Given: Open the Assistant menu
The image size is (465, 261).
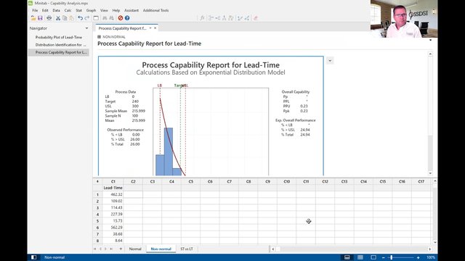Looking at the screenshot, I should [x=132, y=10].
